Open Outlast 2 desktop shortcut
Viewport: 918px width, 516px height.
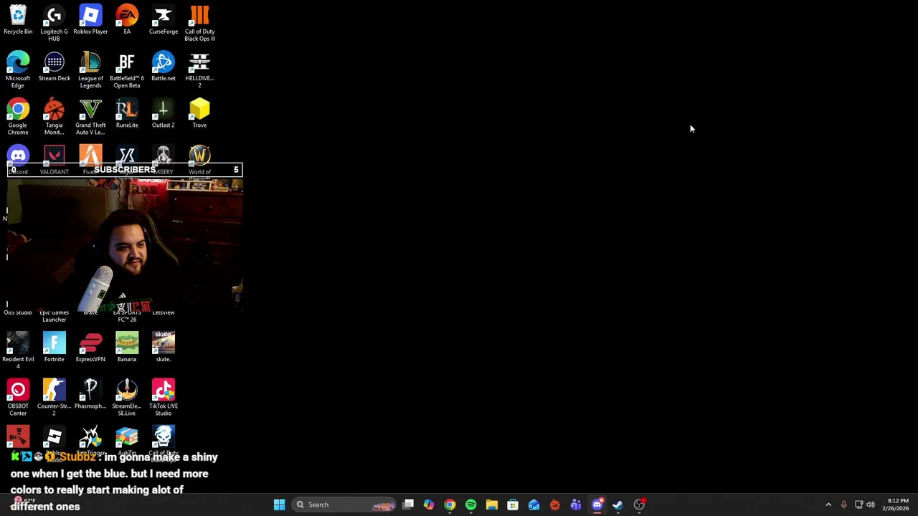pos(163,114)
